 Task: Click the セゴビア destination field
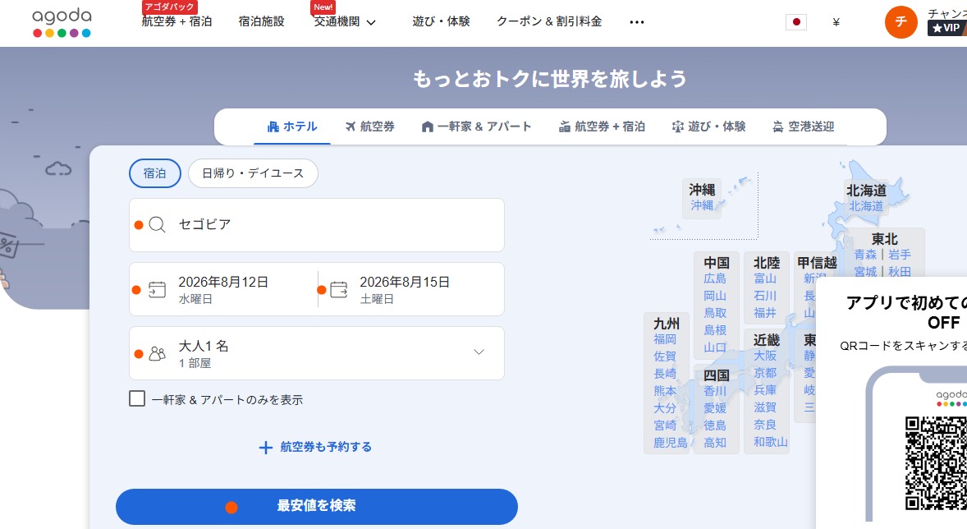316,225
